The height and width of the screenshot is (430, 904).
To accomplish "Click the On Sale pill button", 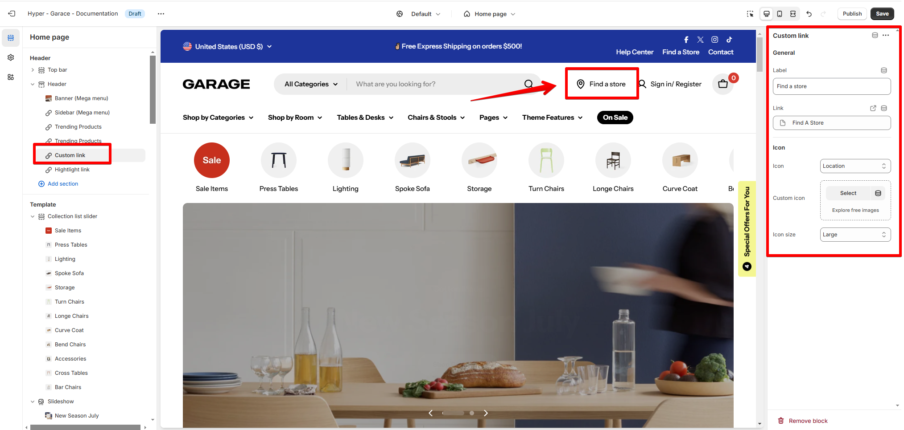I will point(615,118).
